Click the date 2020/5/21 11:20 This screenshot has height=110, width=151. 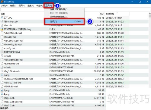[x=115, y=33]
